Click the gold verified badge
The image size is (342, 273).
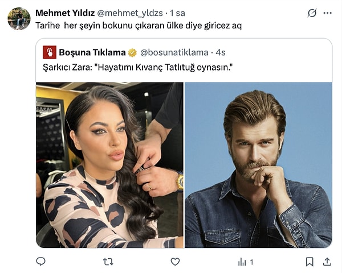click(x=132, y=52)
